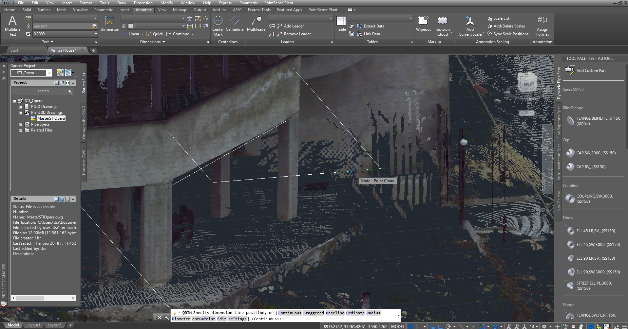Select MasterSTIOpera drawing in the project tree

pos(51,118)
